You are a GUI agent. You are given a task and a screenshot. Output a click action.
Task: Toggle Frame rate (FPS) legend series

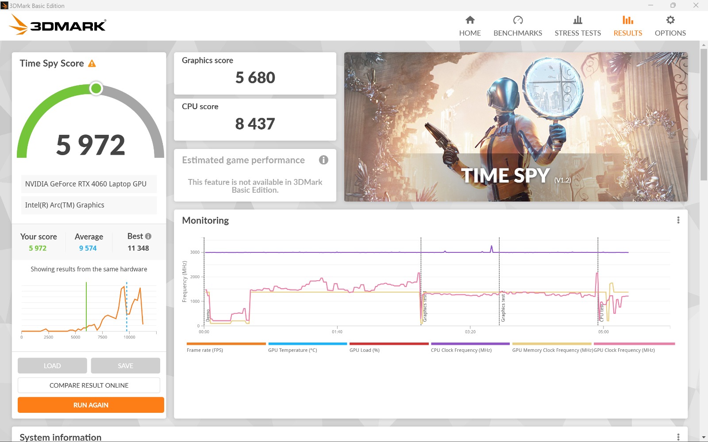[x=205, y=350]
